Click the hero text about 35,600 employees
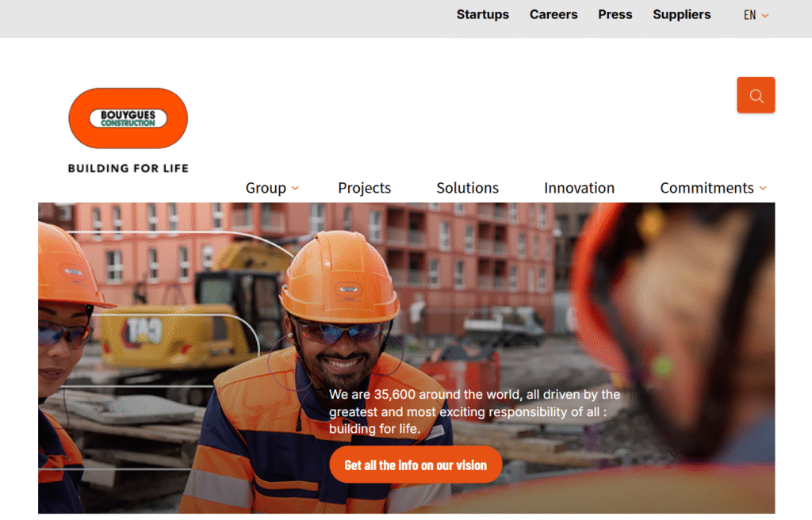Image resolution: width=812 pixels, height=520 pixels. click(x=474, y=411)
